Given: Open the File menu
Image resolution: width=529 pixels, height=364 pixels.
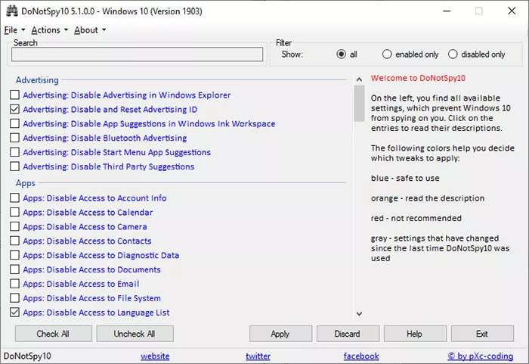Looking at the screenshot, I should [14, 30].
